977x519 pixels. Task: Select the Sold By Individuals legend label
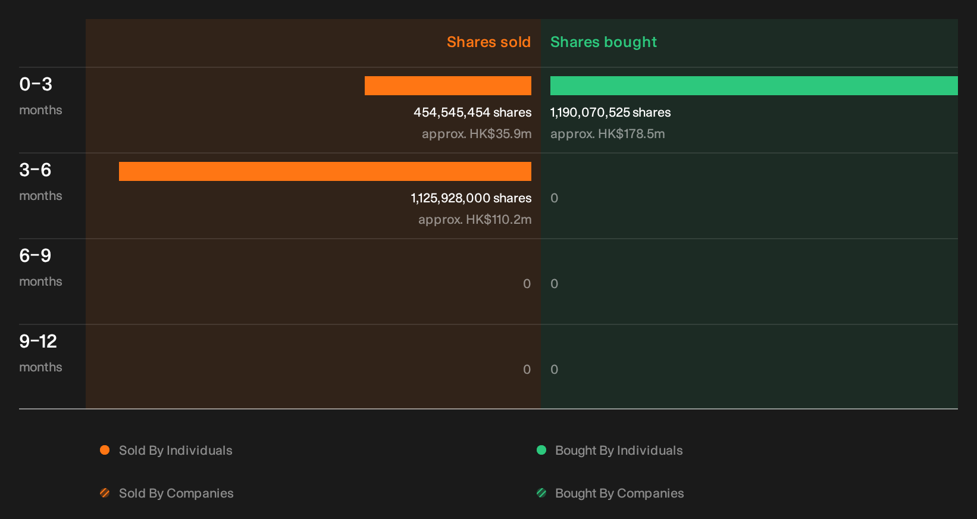[176, 451]
